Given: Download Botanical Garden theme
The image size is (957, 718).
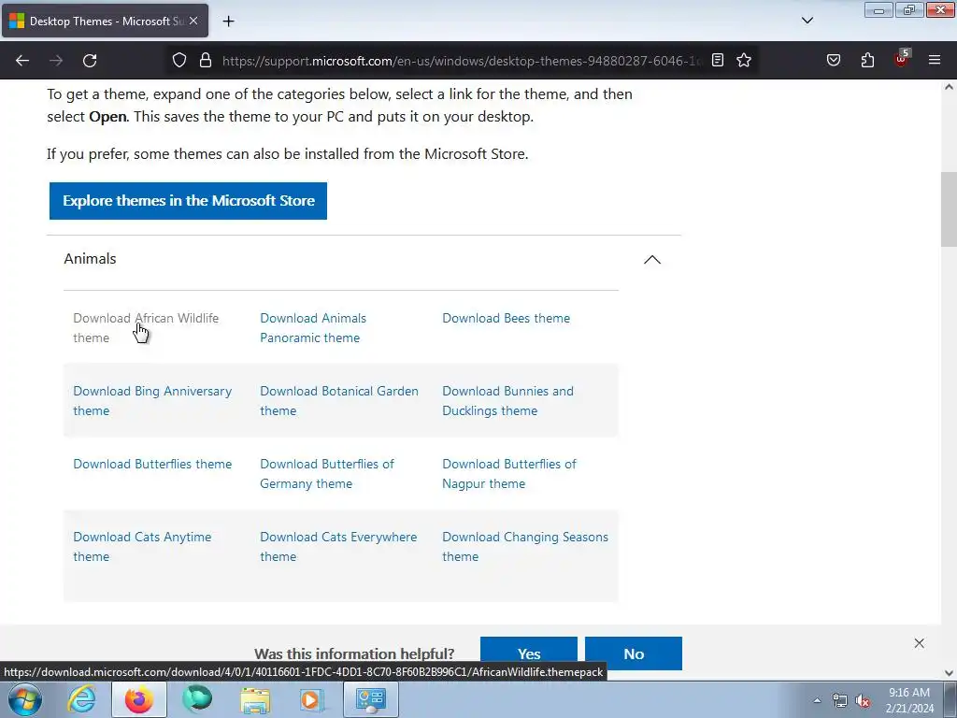Looking at the screenshot, I should 339,400.
